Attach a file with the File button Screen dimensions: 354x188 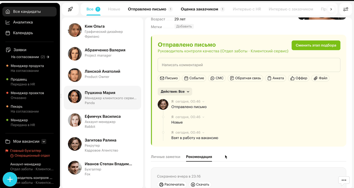click(x=320, y=78)
